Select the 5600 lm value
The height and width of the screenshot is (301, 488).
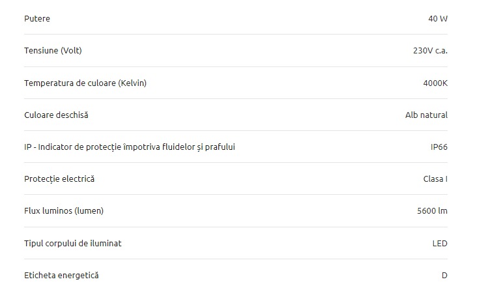432,210
